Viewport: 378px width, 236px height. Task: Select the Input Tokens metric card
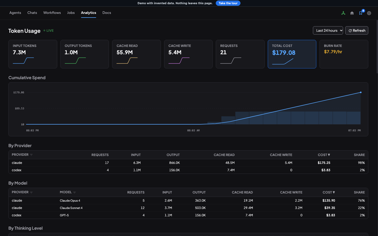(33, 54)
